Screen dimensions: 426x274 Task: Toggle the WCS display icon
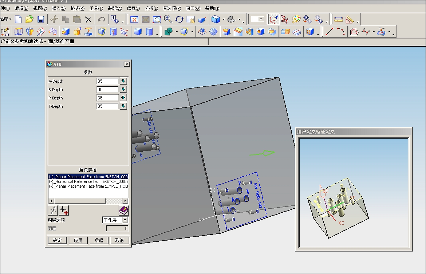pyautogui.click(x=273, y=19)
